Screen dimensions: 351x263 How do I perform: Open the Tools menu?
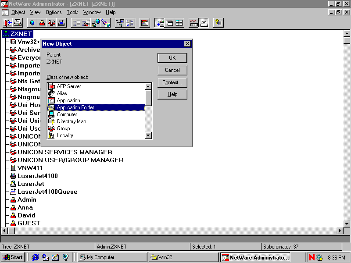coord(72,12)
